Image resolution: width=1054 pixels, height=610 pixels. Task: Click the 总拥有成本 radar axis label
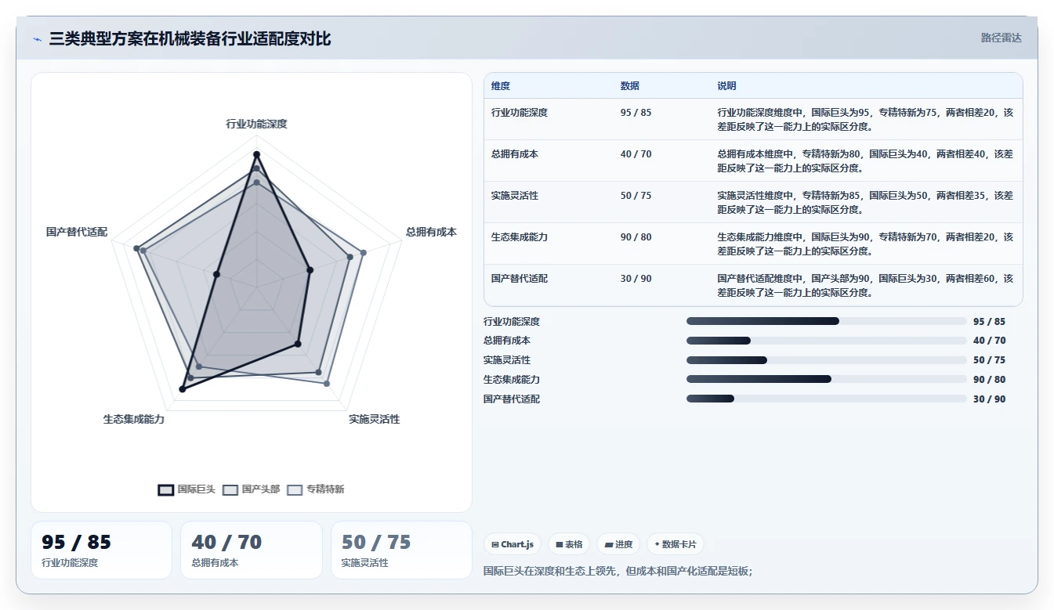pos(431,232)
